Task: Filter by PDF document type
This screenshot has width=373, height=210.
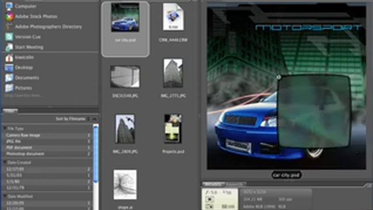Action: point(47,148)
